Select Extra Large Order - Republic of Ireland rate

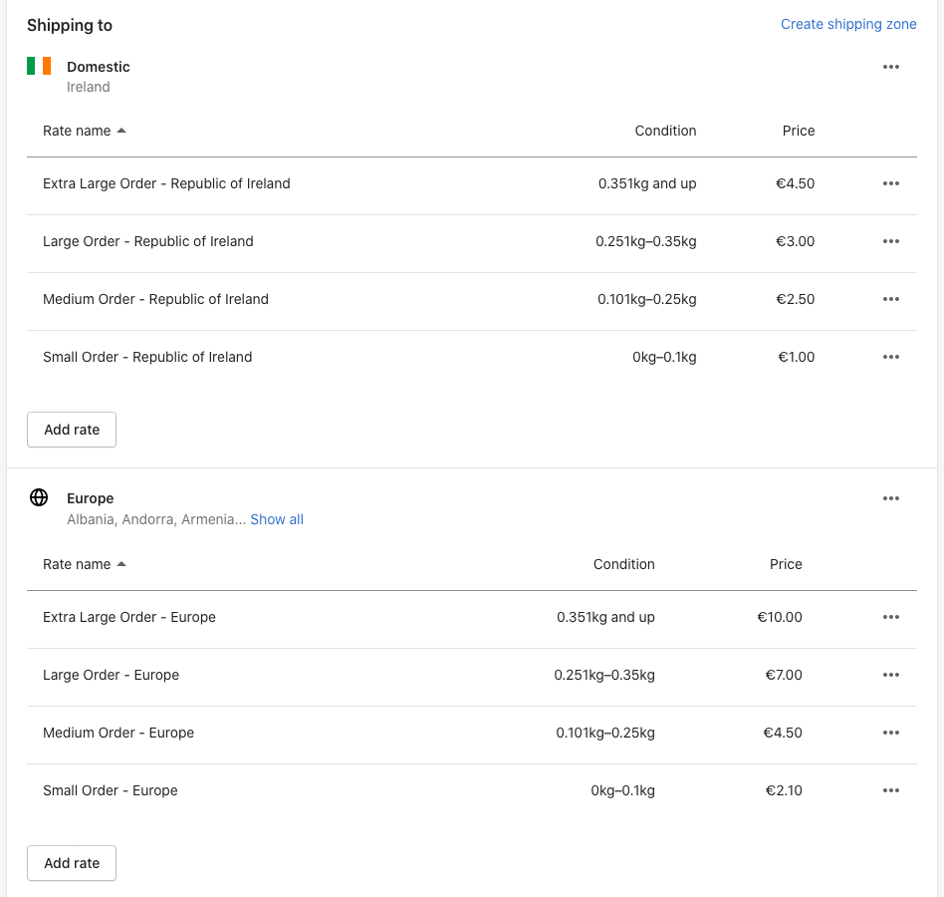[x=166, y=183]
